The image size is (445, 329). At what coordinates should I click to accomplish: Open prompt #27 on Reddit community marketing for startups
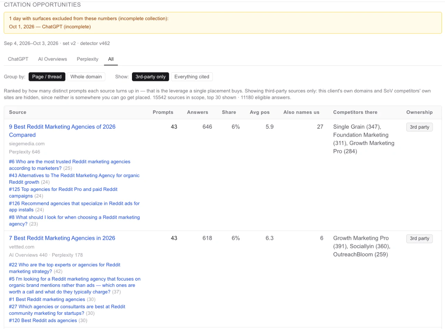pos(67,310)
